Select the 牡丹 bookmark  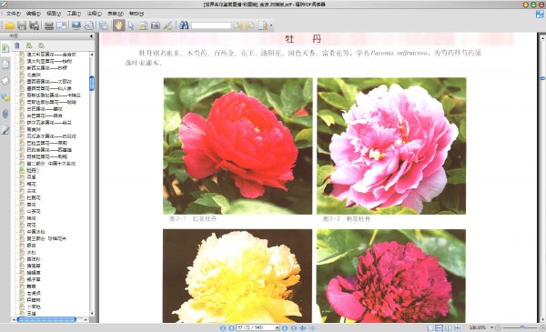tap(32, 170)
